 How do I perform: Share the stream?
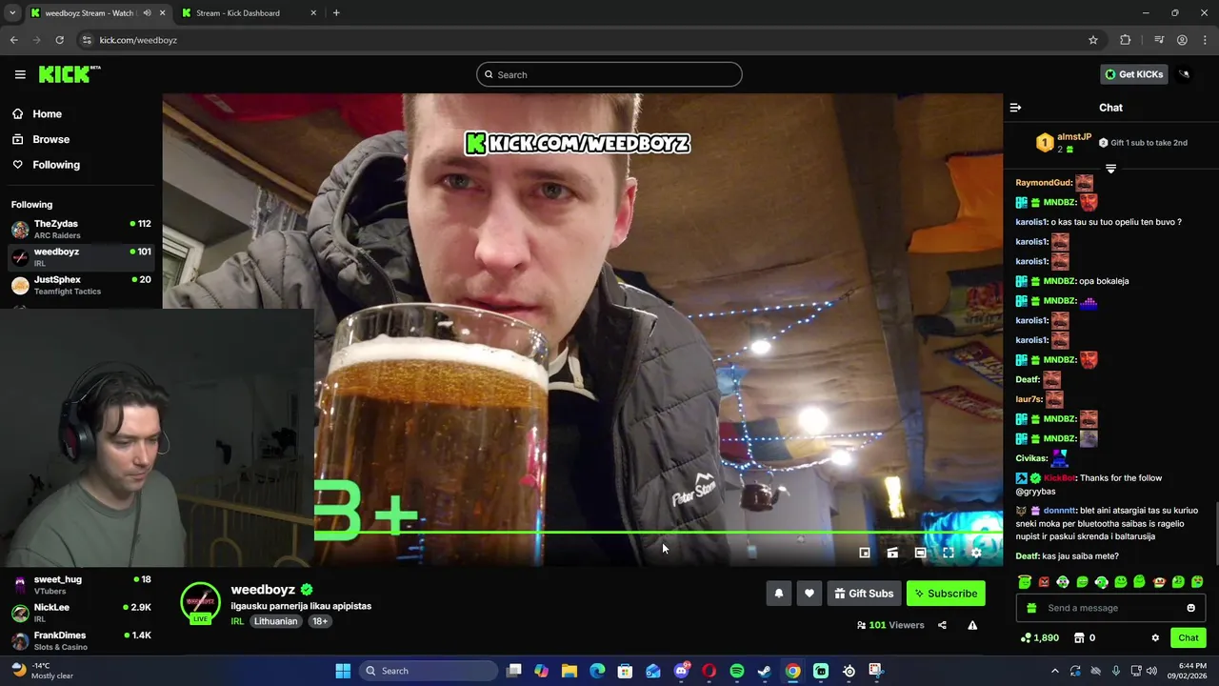[x=942, y=625]
